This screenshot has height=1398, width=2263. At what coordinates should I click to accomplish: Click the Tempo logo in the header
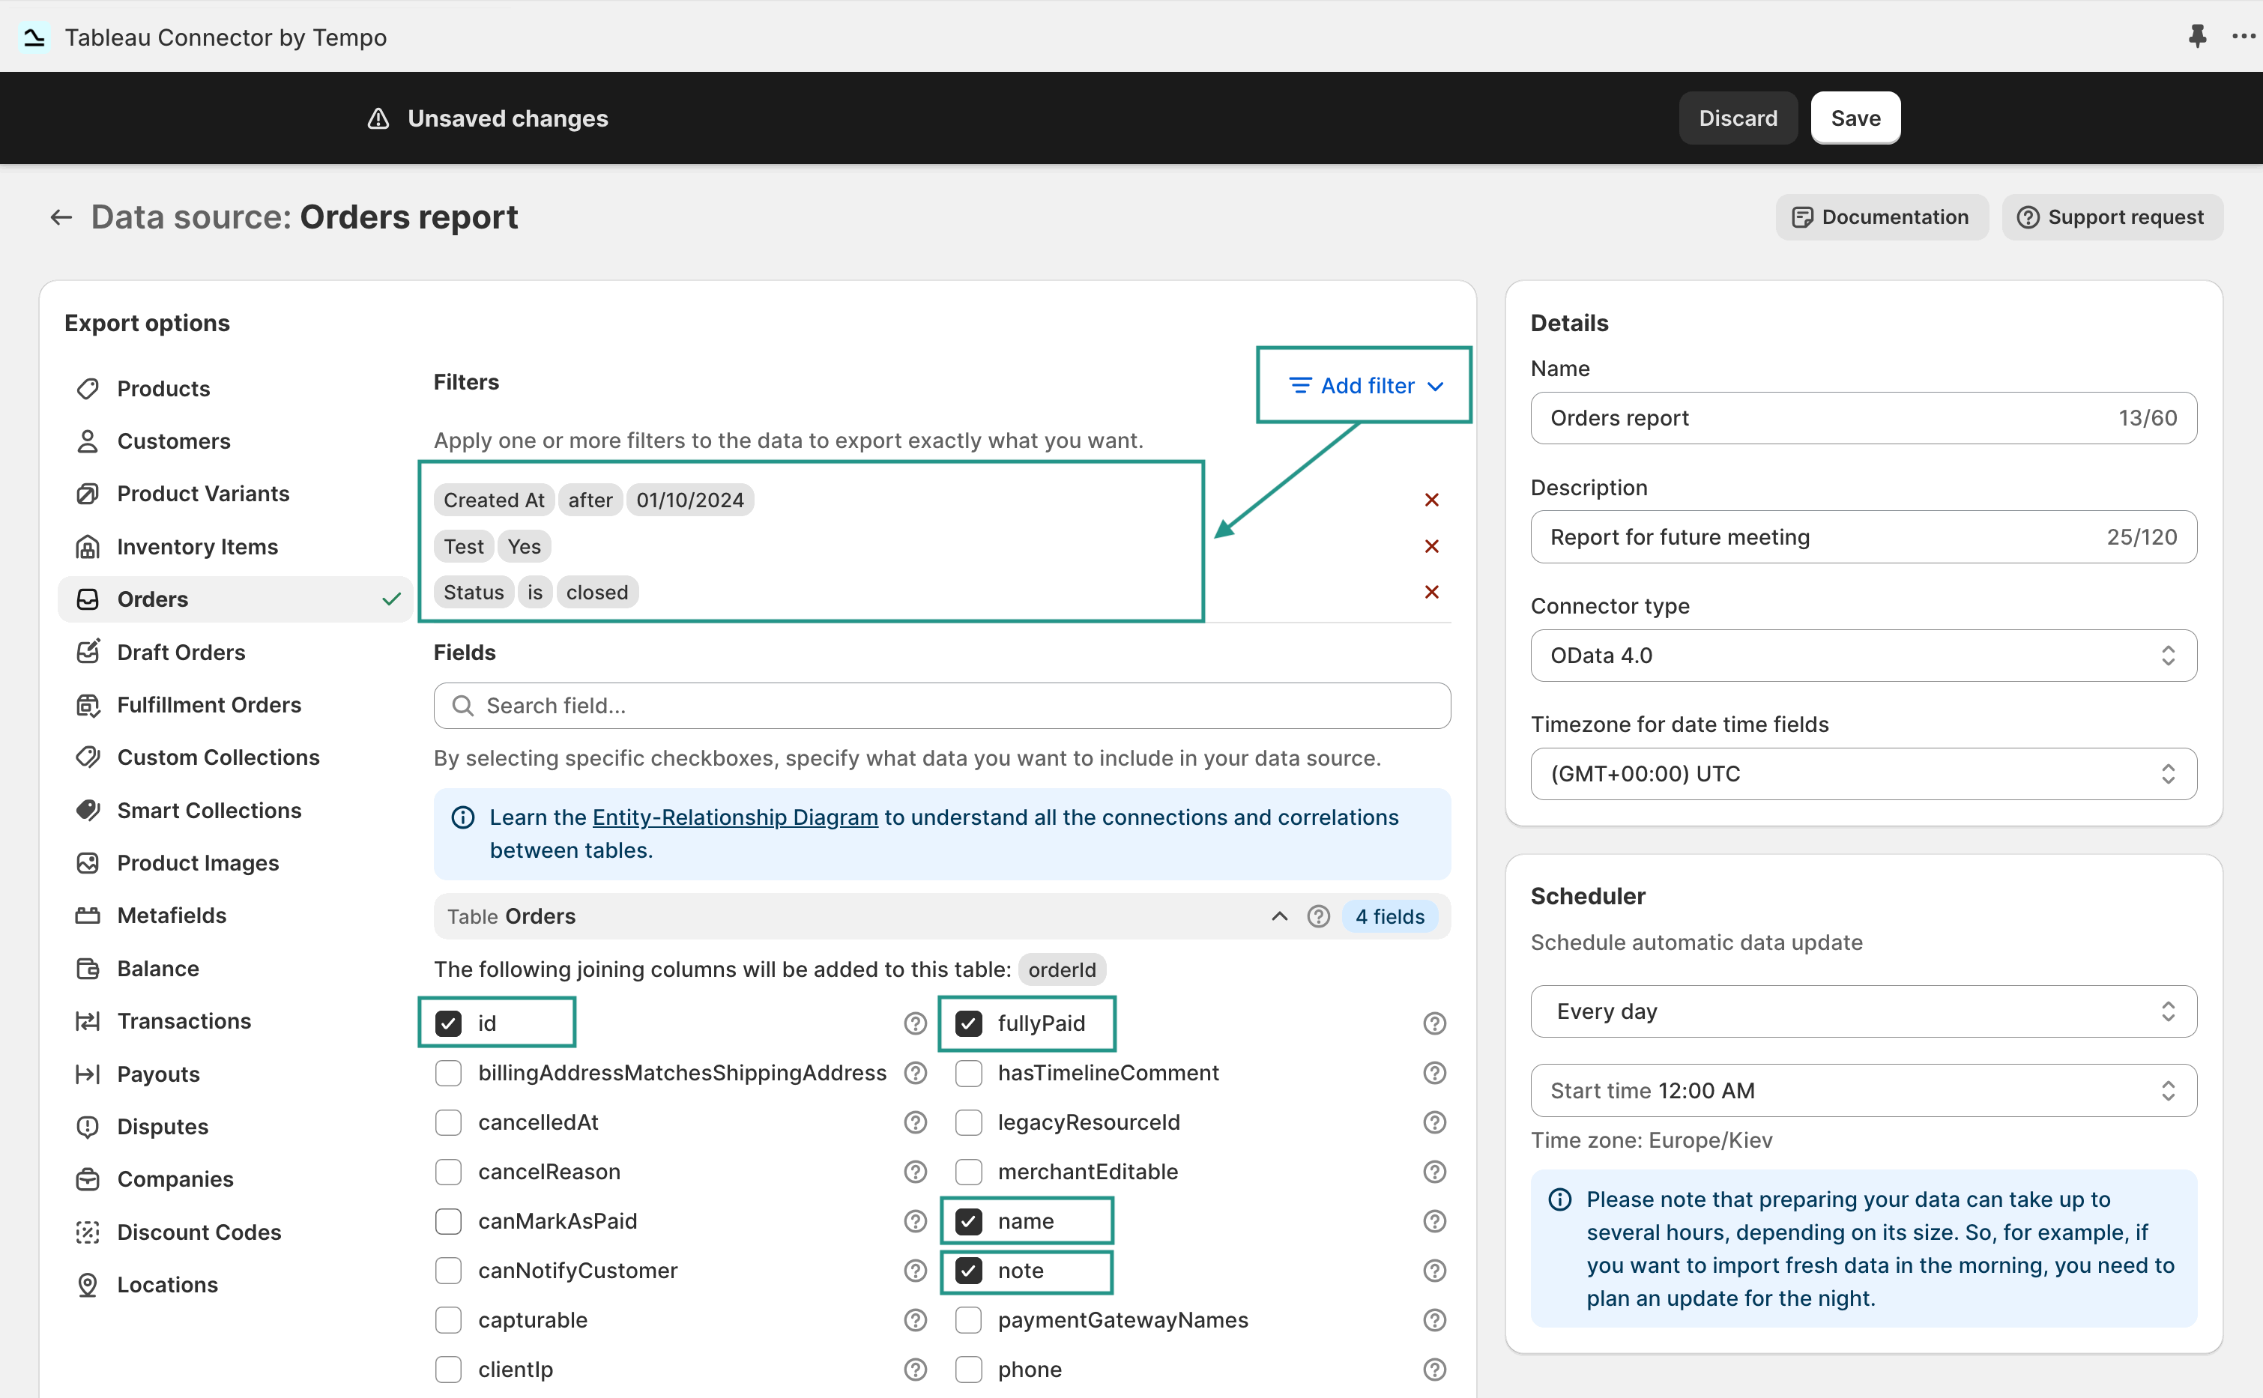click(x=34, y=37)
